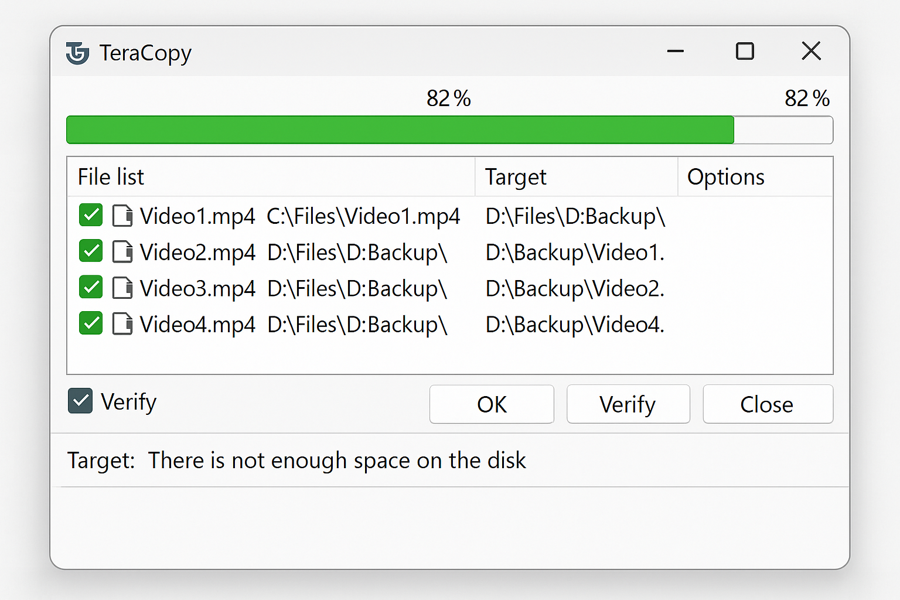Viewport: 900px width, 600px height.
Task: Click the TeraCopy logo icon
Action: (x=77, y=53)
